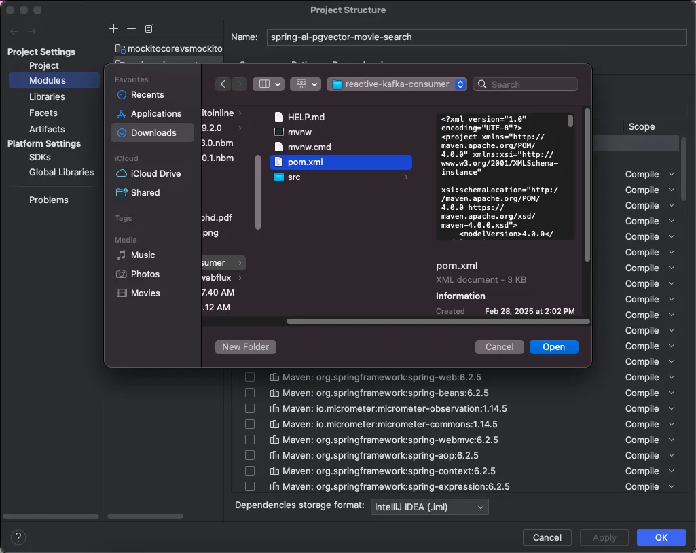This screenshot has height=553, width=696.
Task: Select Problems in the left panel
Action: (49, 200)
